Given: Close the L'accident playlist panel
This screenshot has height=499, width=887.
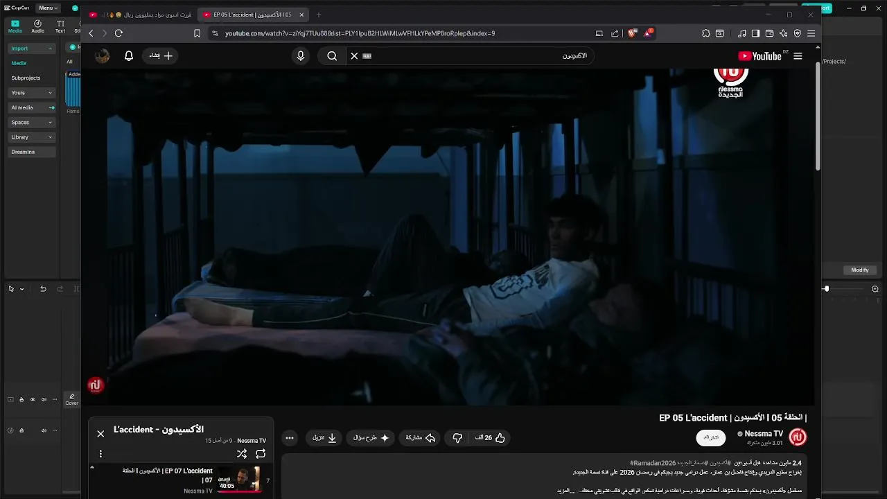Looking at the screenshot, I should coord(100,434).
